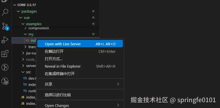Open the Open Changes submenu

point(80,105)
